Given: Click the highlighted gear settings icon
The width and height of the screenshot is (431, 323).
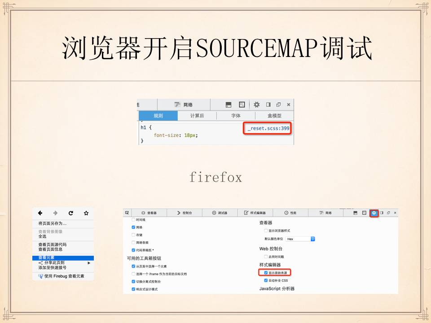Looking at the screenshot, I should (x=374, y=213).
